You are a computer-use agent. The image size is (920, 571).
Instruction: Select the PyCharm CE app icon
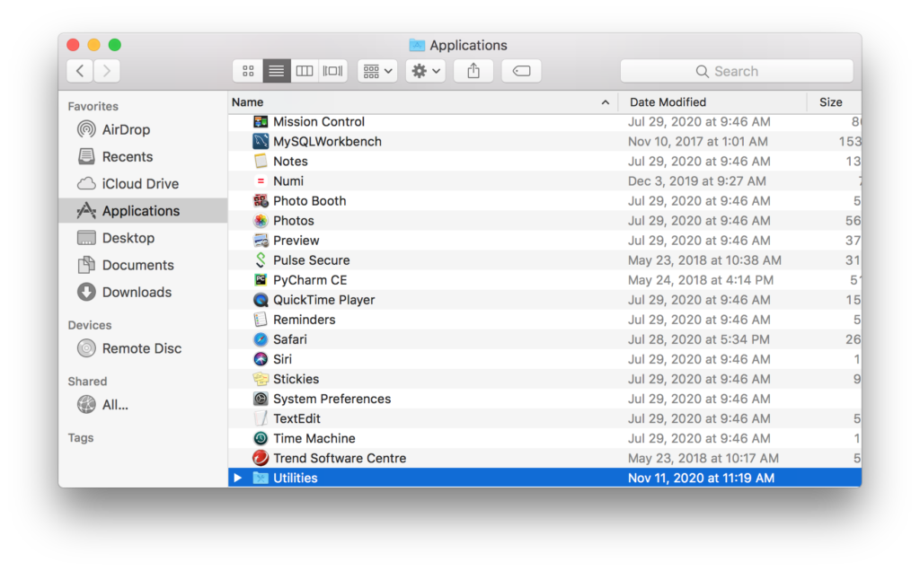[x=261, y=280]
